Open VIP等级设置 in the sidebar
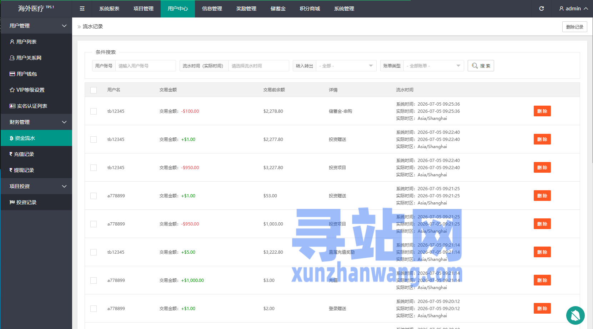This screenshot has height=329, width=593. pos(36,90)
